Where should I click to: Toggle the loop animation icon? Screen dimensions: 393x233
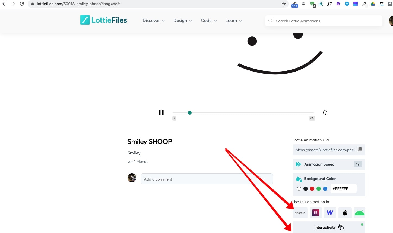tap(325, 113)
